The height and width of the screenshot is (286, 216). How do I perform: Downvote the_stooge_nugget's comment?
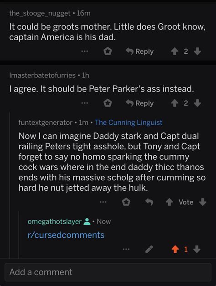tap(197, 51)
